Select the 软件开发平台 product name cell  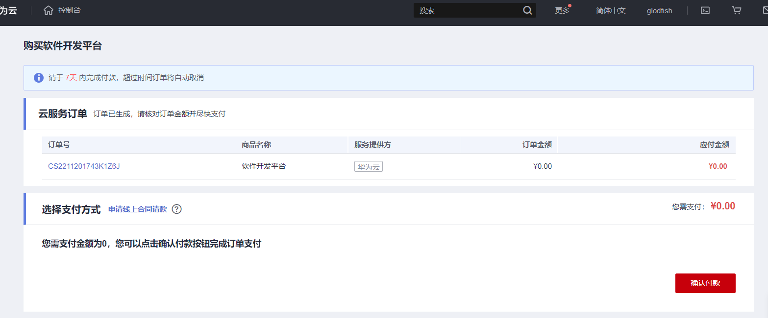[264, 166]
